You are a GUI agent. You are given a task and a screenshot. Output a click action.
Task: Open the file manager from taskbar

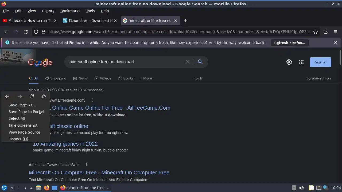pos(38,188)
